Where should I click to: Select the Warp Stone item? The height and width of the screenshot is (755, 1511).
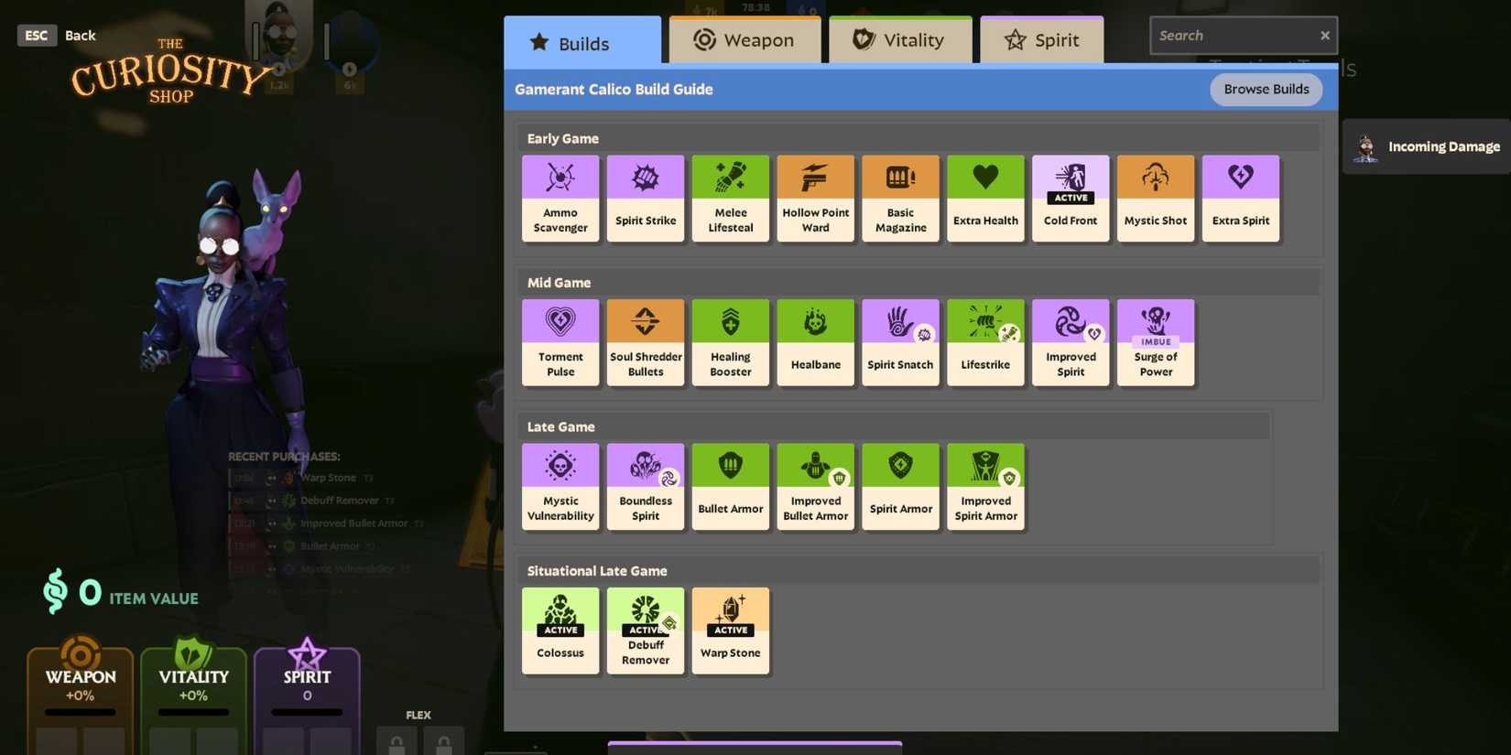pos(730,631)
